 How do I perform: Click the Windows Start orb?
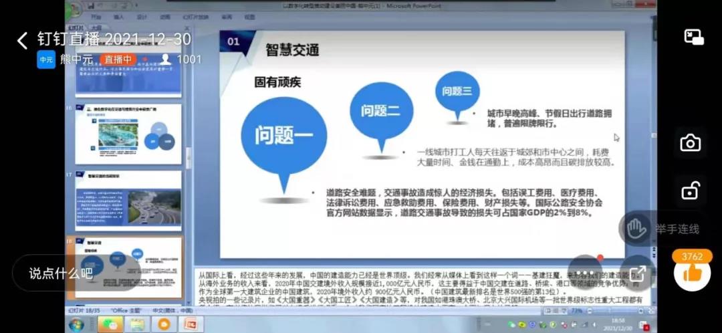click(76, 325)
